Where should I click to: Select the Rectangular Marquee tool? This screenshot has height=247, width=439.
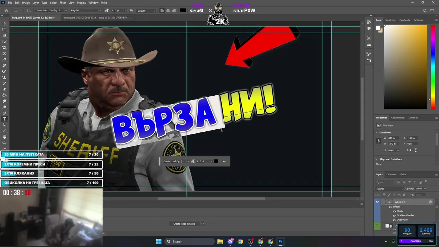4,30
